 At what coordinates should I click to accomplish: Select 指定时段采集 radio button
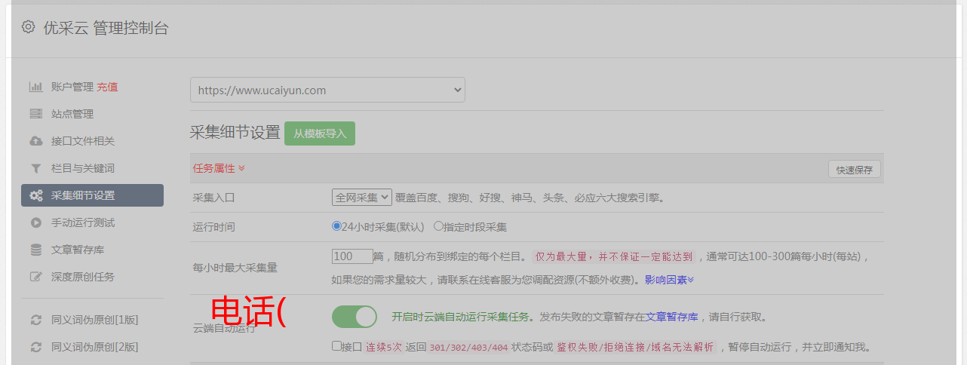438,225
